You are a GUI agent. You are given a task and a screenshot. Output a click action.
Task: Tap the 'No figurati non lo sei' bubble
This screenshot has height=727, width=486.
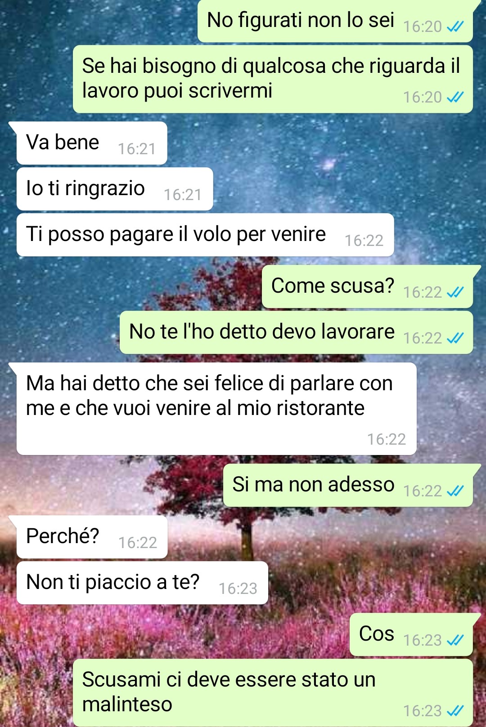click(335, 21)
